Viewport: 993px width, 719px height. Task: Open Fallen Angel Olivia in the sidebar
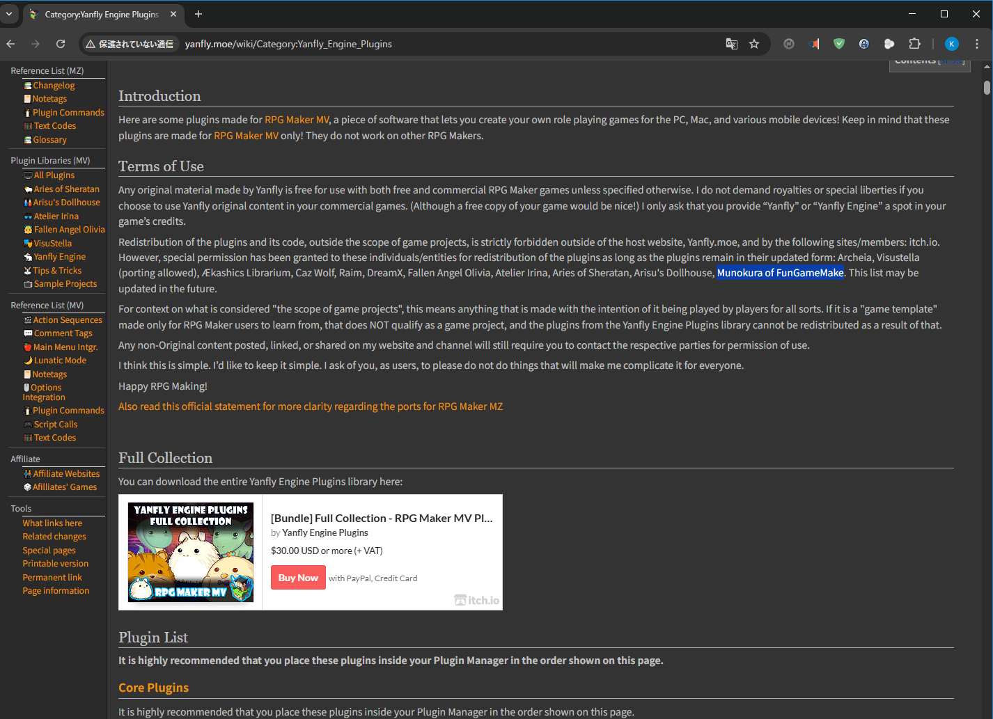pos(69,230)
